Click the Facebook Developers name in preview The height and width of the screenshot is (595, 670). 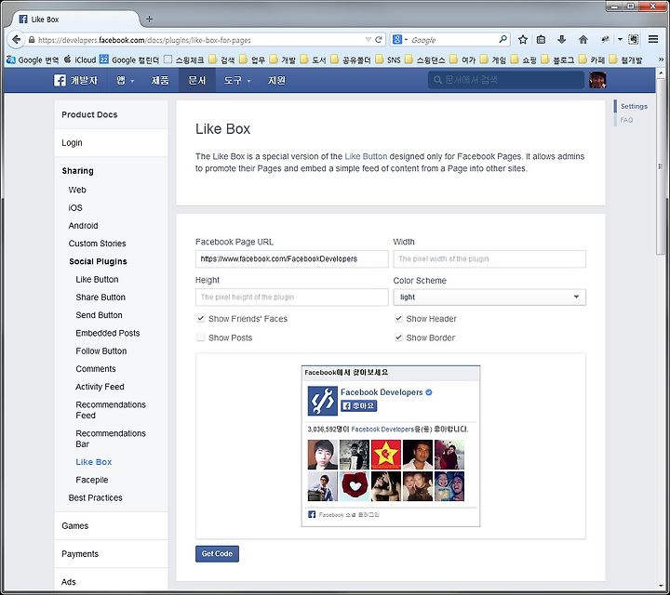pos(382,392)
